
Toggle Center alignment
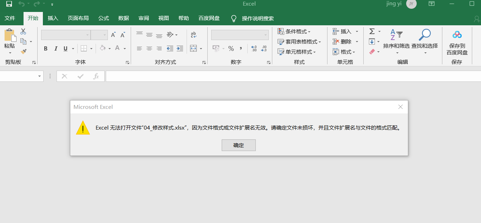click(x=149, y=48)
